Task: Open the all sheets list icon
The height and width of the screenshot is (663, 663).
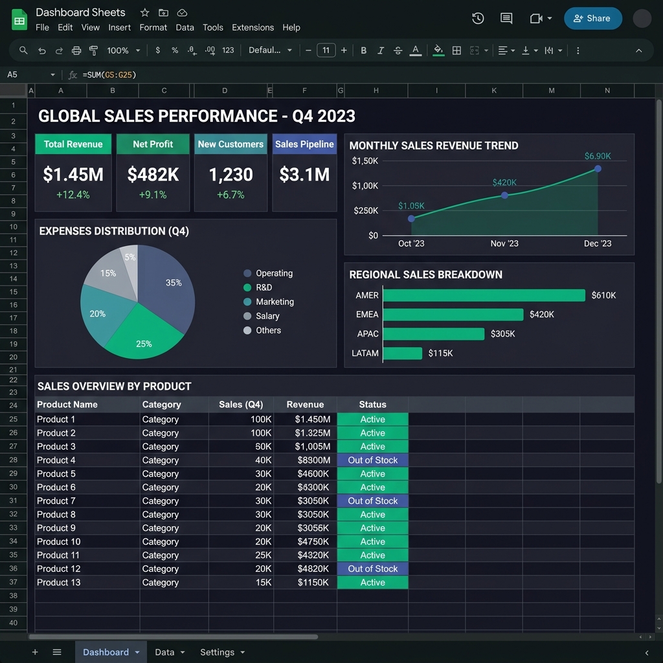Action: point(57,652)
